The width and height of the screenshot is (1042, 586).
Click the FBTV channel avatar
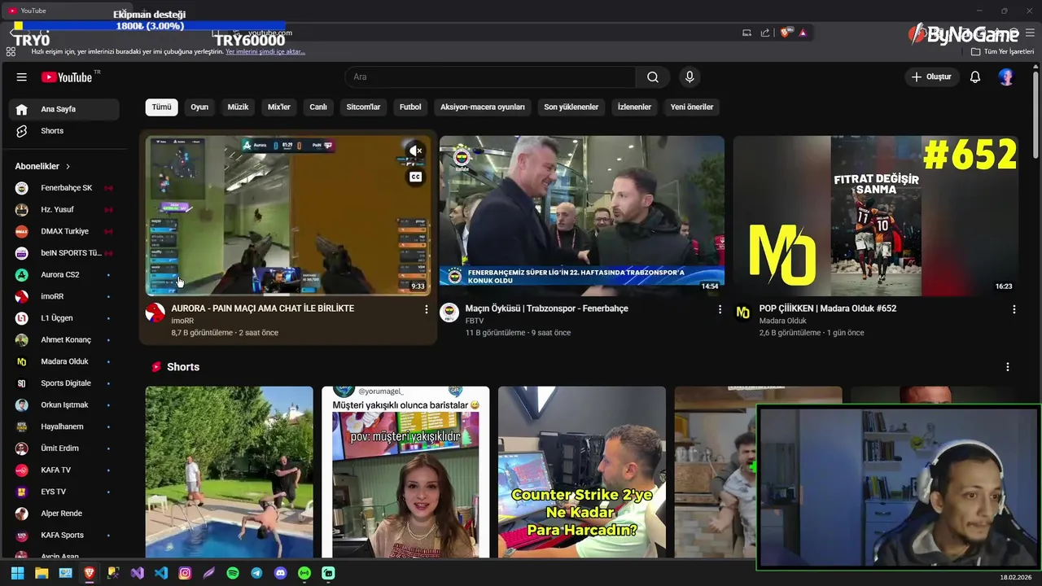449,313
